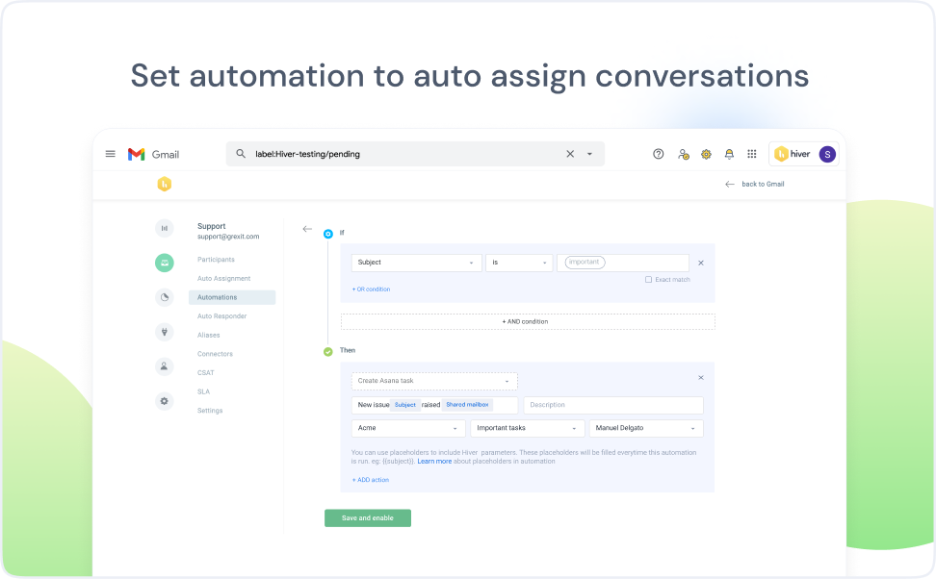The image size is (936, 579).
Task: Follow the Learn more placeholders link
Action: (x=434, y=462)
